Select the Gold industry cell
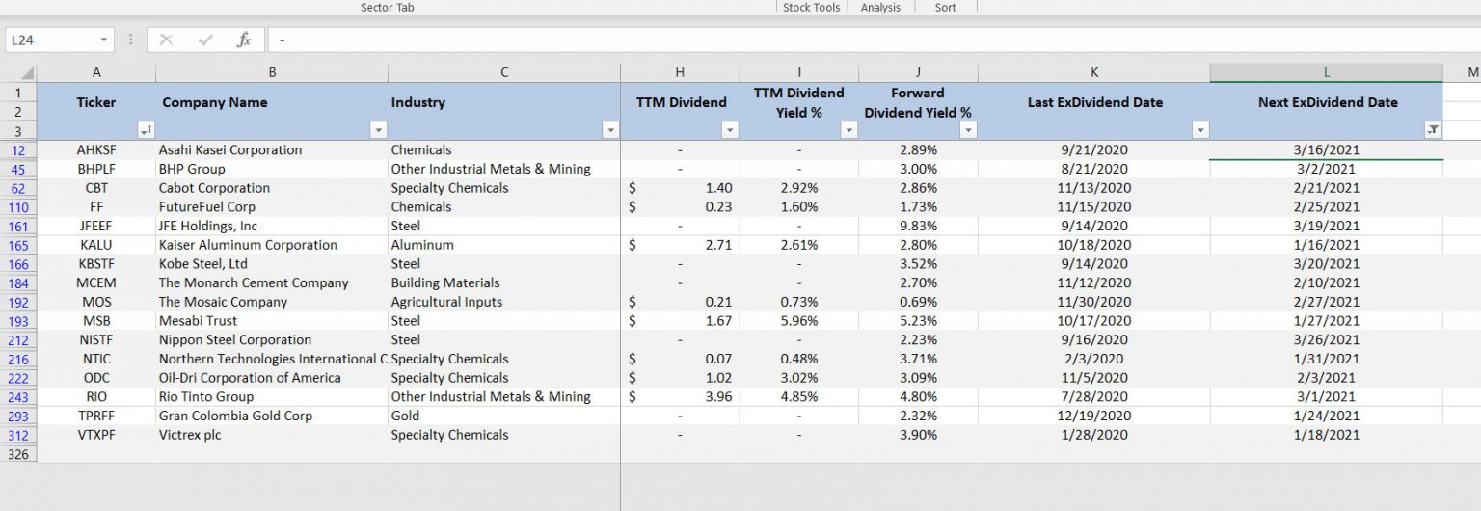The height and width of the screenshot is (511, 1481). click(x=504, y=416)
